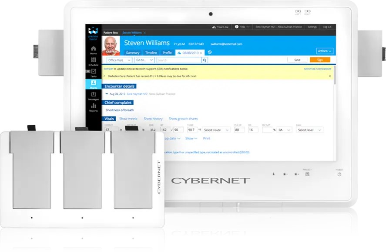Open the Tasks section in the sidebar
Image resolution: width=386 pixels, height=252 pixels.
click(93, 73)
